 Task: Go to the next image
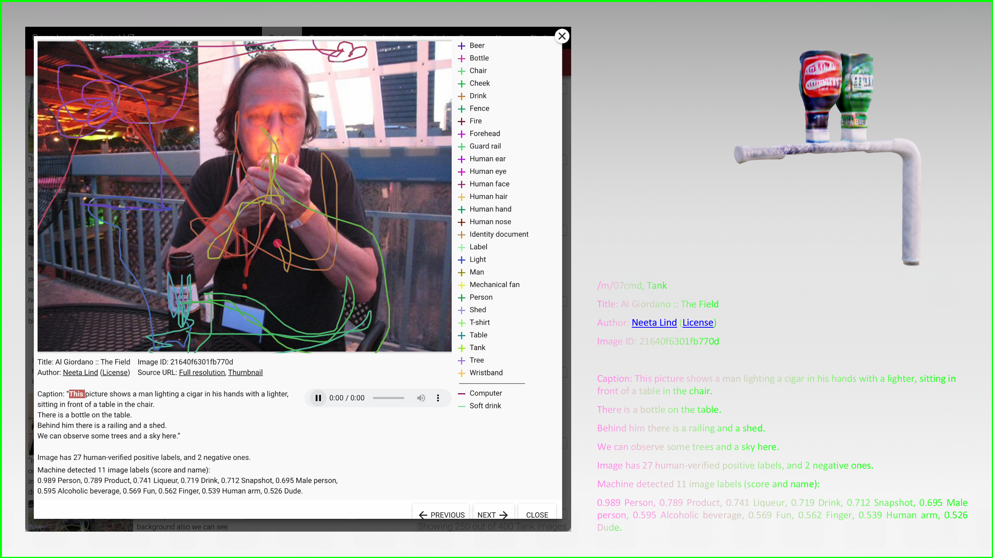(x=492, y=515)
